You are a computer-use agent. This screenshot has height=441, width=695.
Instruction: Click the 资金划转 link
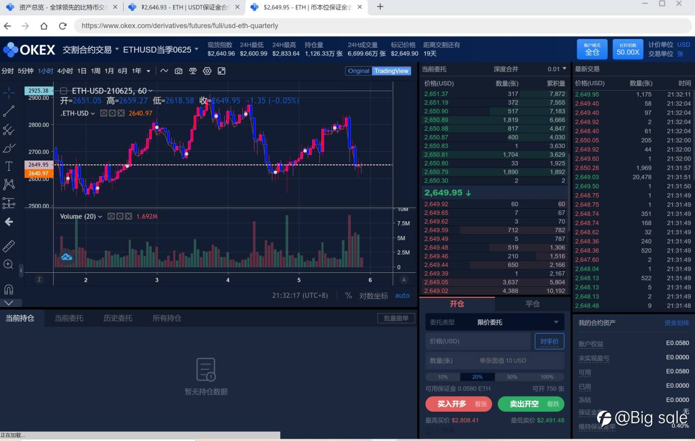click(677, 323)
